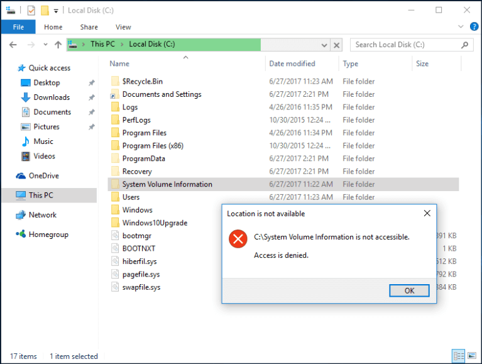Viewport: 482px width, 364px height.
Task: Close the address bar refresh/stop X button
Action: (x=337, y=45)
